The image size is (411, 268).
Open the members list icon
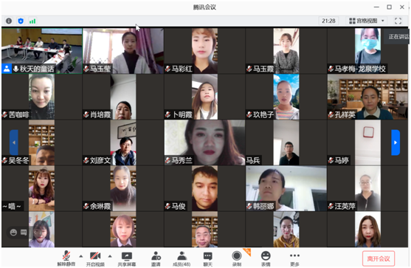[x=182, y=258]
